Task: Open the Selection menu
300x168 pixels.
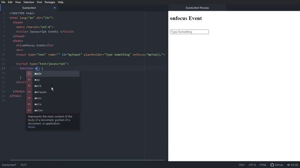Action: [x=29, y=2]
